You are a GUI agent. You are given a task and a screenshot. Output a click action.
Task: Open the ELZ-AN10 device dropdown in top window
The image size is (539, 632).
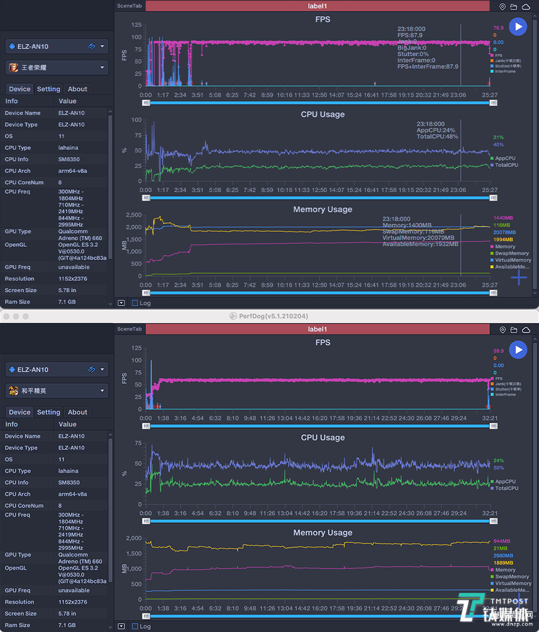[57, 46]
